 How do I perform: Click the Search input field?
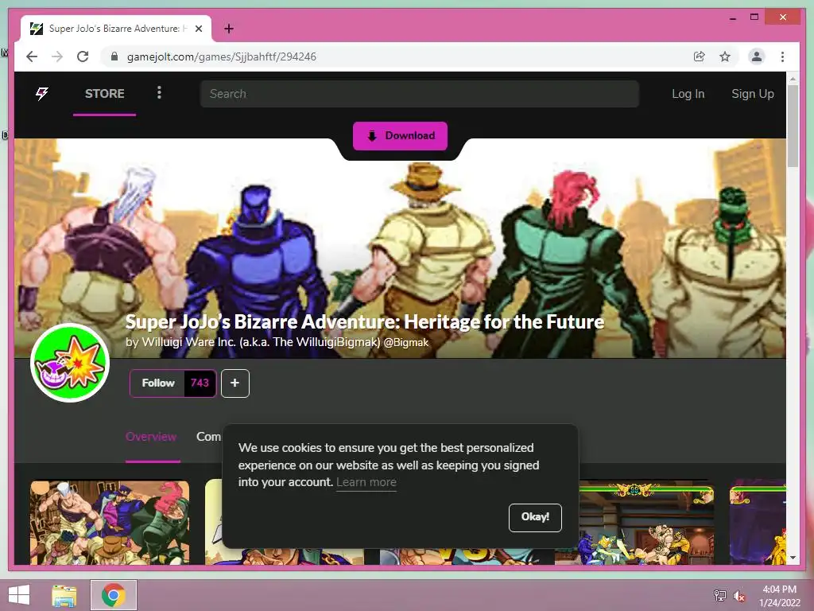click(420, 94)
